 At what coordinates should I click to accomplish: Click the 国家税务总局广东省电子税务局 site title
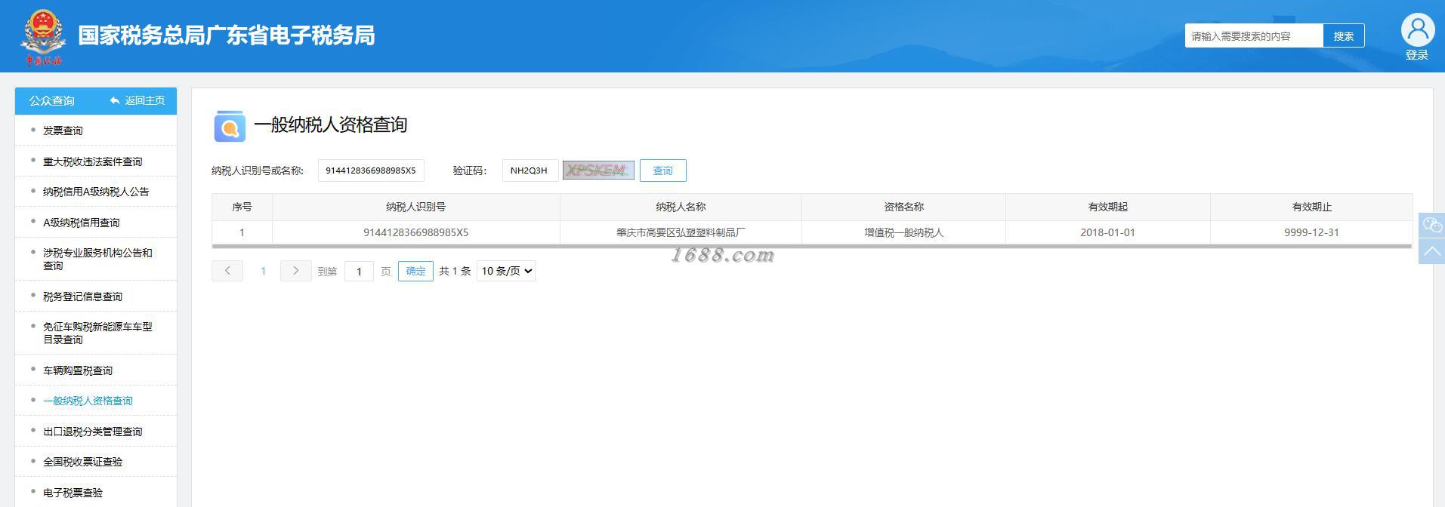(226, 35)
